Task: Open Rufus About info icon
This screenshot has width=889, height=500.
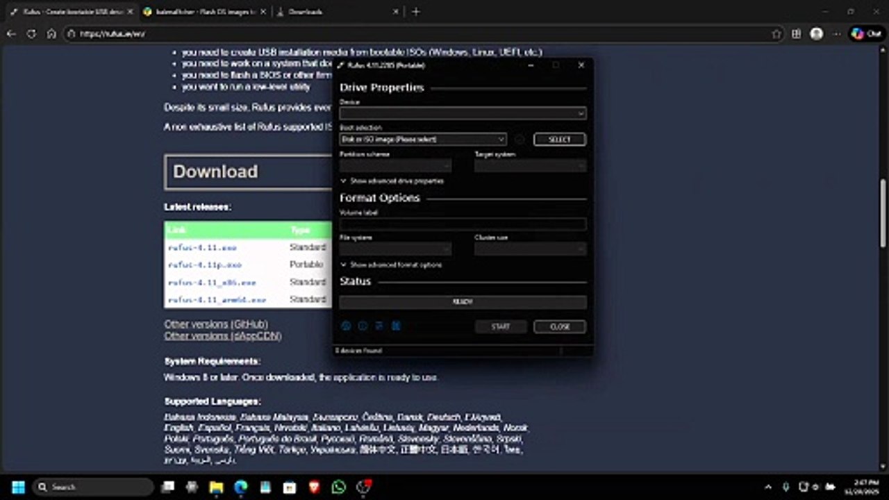Action: [363, 326]
